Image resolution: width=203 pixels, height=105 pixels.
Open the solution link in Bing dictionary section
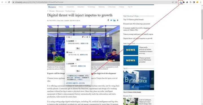click(x=82, y=66)
